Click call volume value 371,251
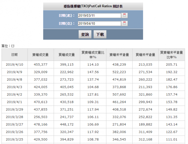 (67, 110)
